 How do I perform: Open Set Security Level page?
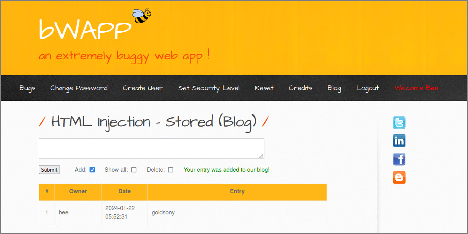[x=209, y=88]
